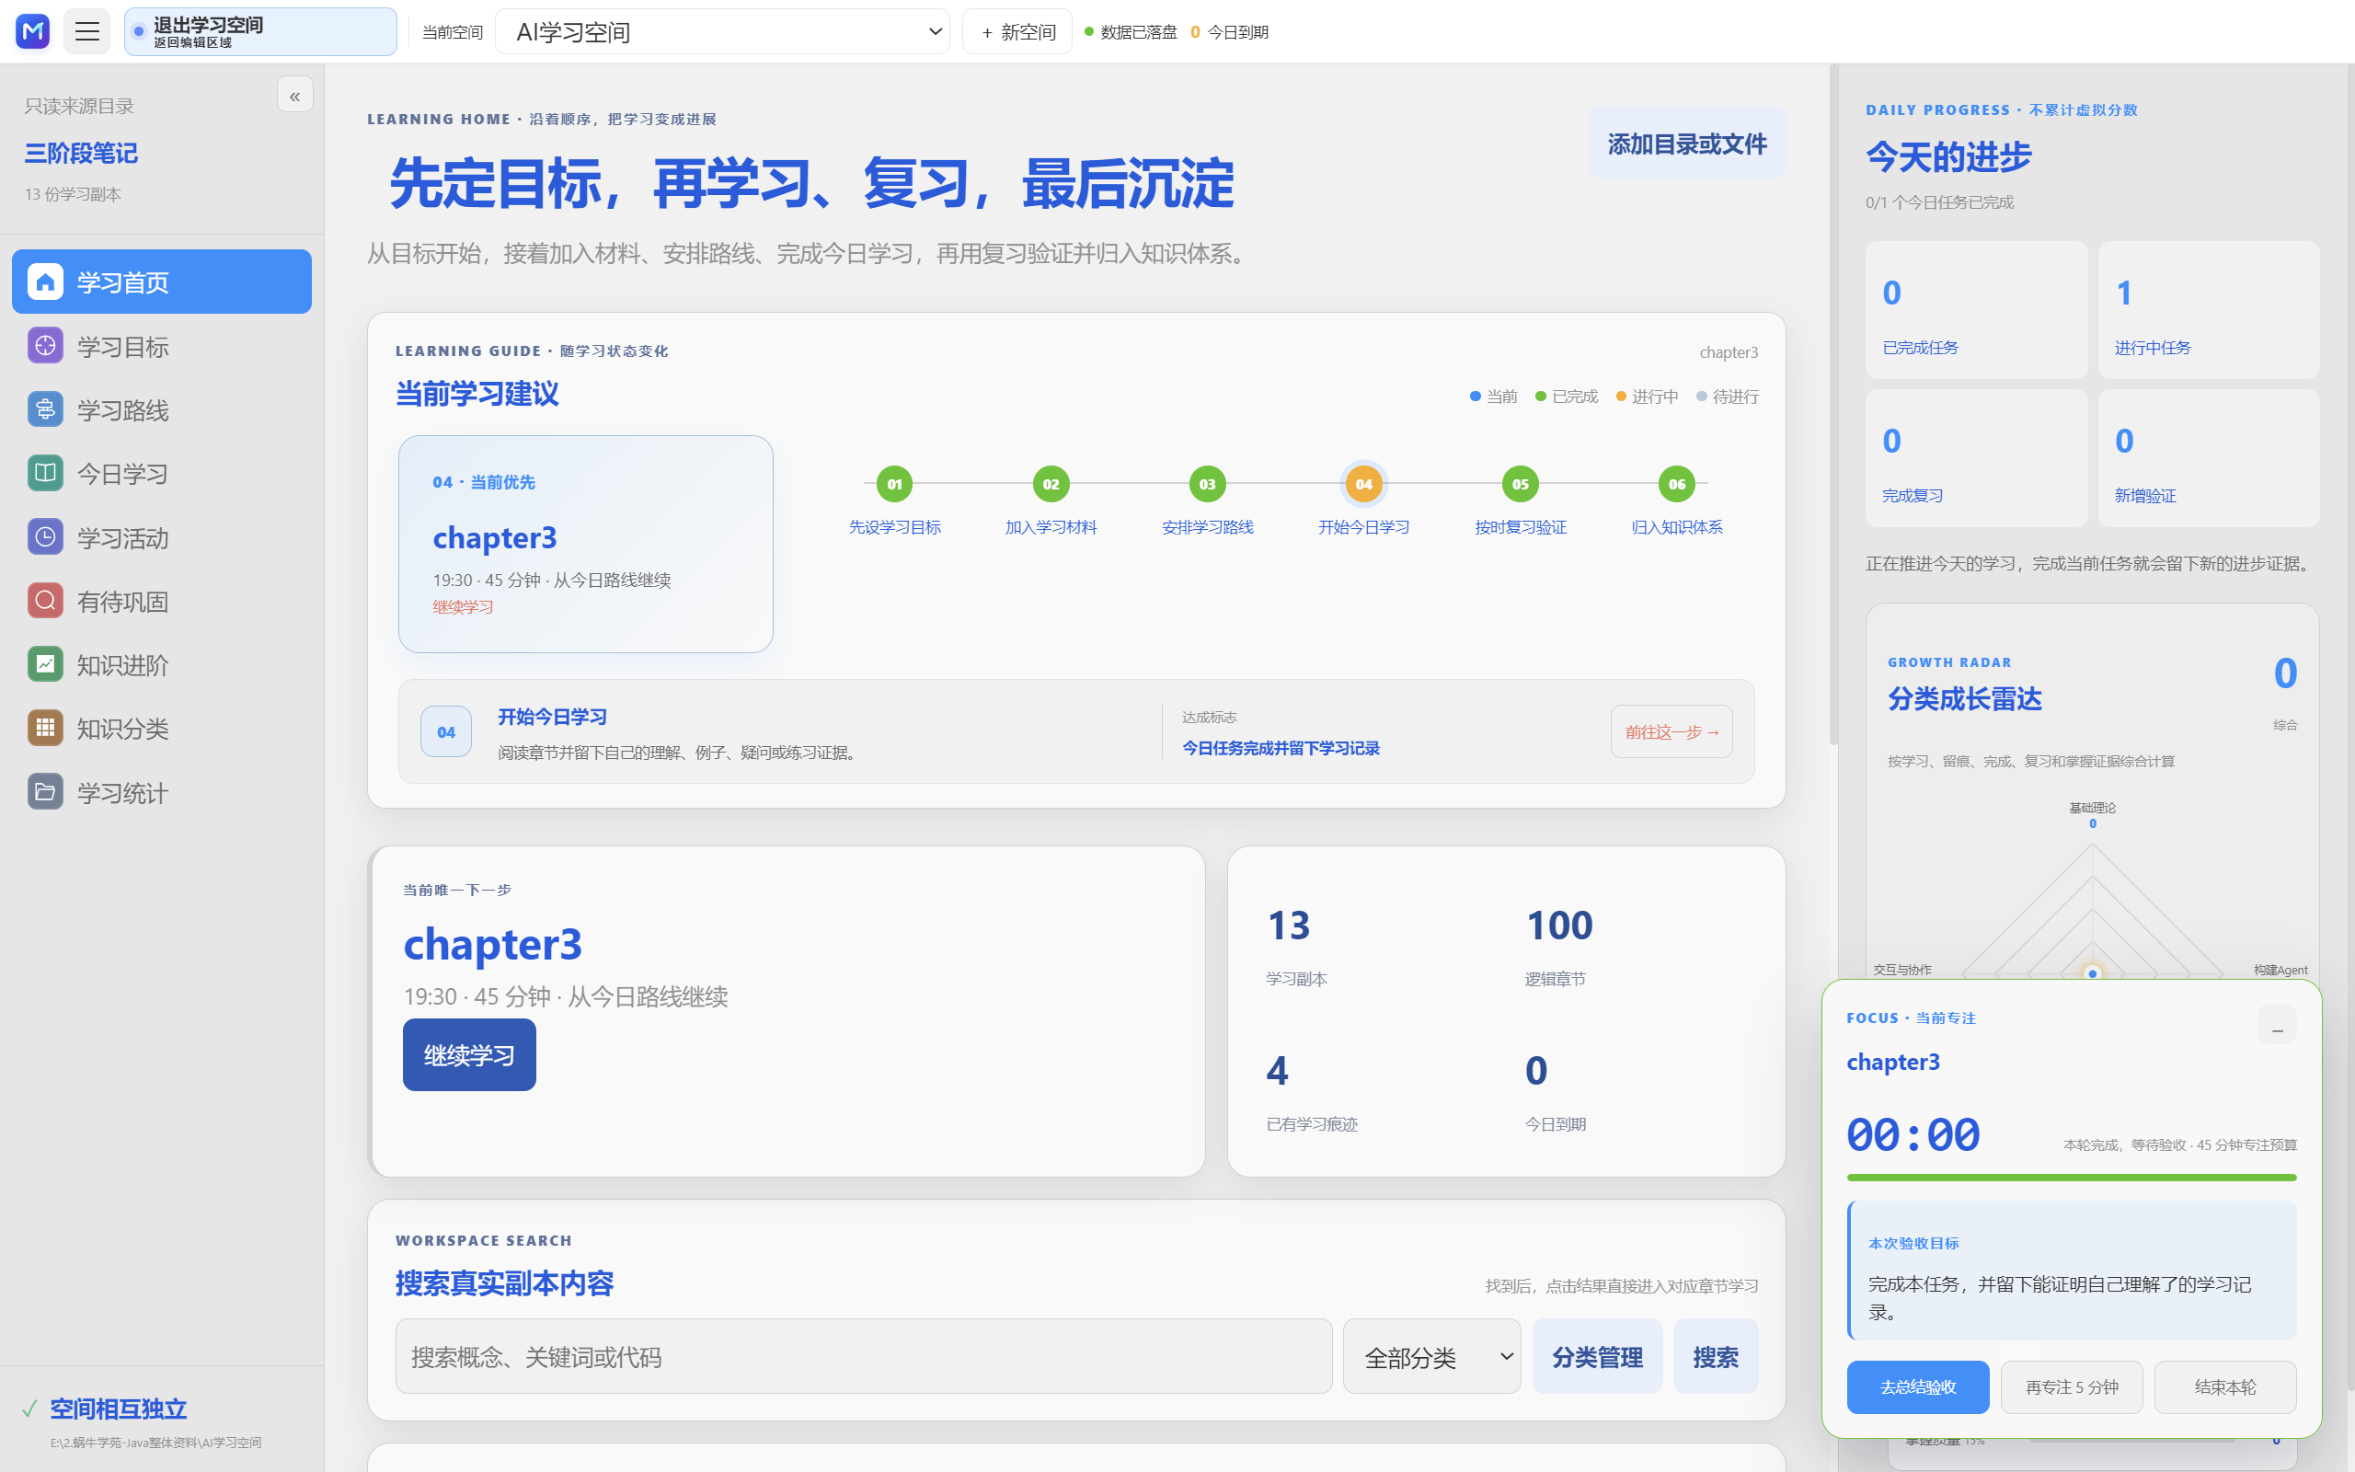
Task: Click the 搜索 button
Action: point(1716,1356)
